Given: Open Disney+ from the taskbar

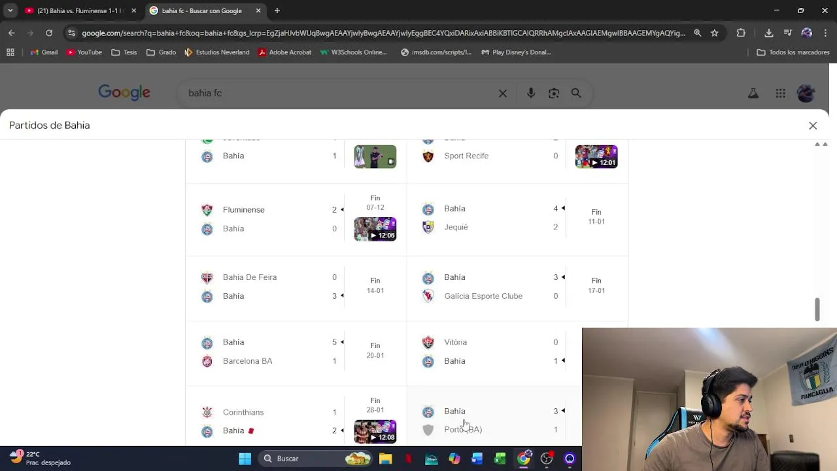Looking at the screenshot, I should [431, 459].
